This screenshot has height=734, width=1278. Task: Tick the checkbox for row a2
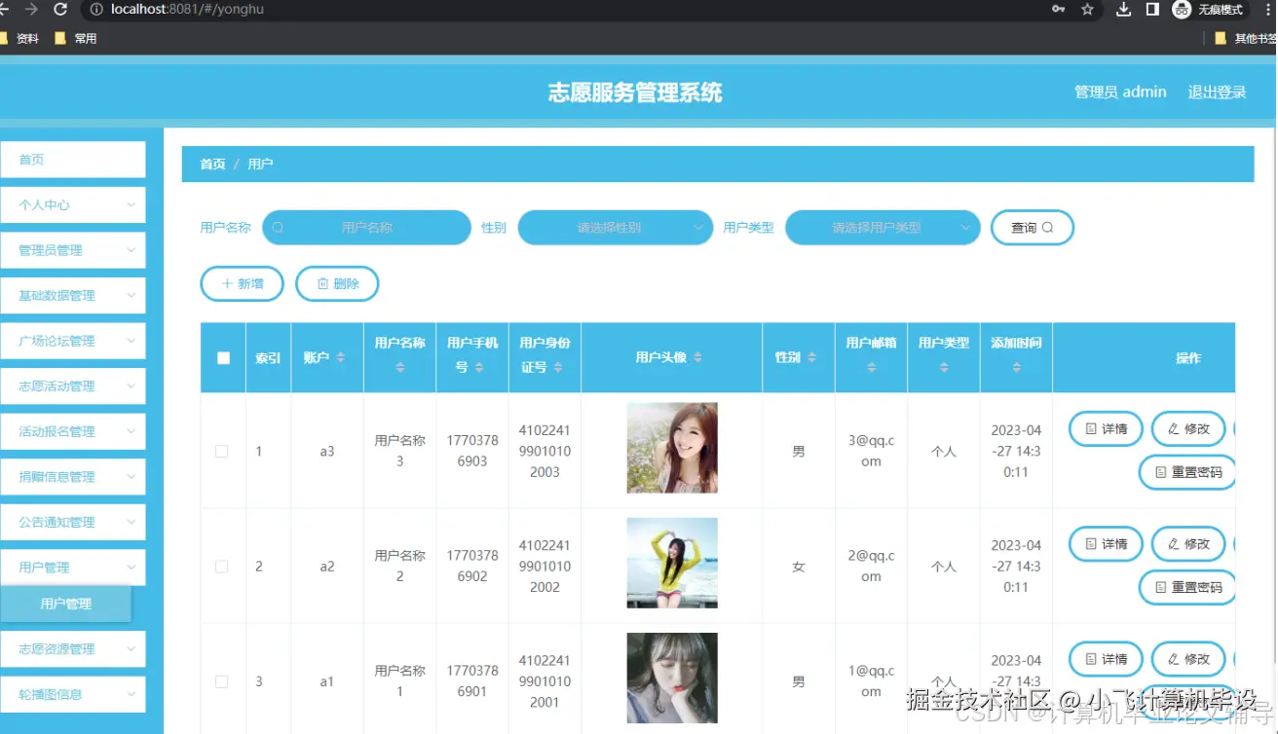tap(222, 567)
